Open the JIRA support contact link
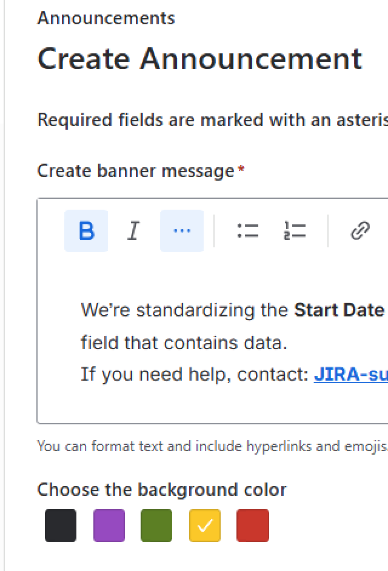The width and height of the screenshot is (388, 571). [x=350, y=375]
